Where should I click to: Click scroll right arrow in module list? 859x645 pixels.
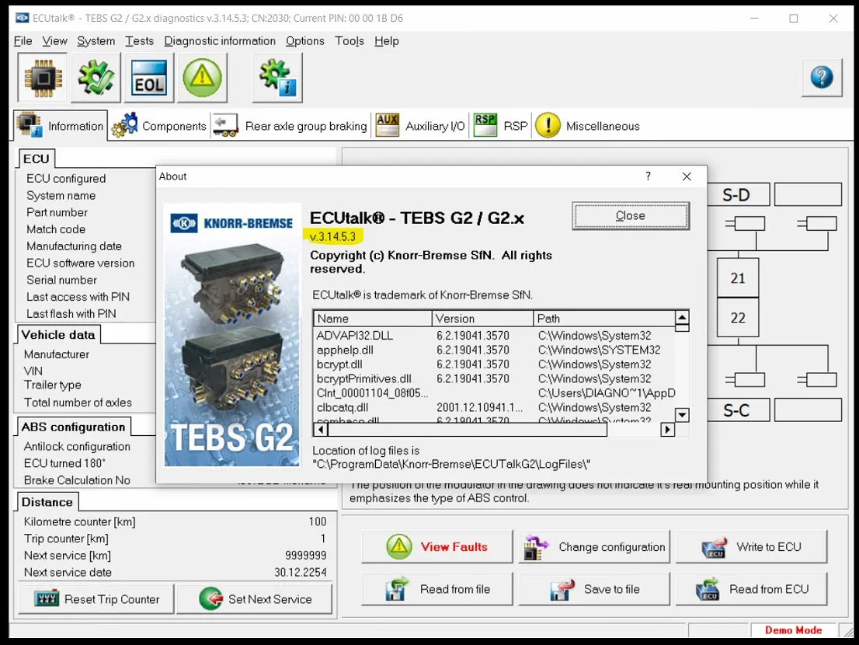667,430
